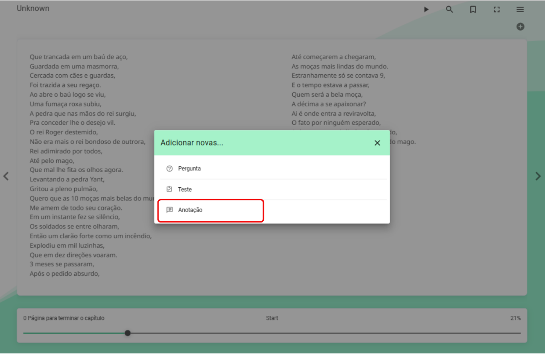Image resolution: width=545 pixels, height=354 pixels.
Task: Bookmark this page using the bookmark icon
Action: point(473,9)
